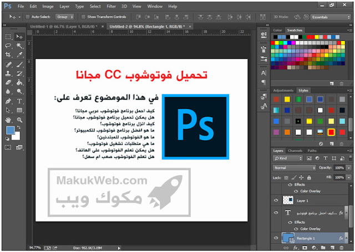Viewport: 355px width, 252px height.
Task: Toggle Color Overlay effect under text layer
Action: tap(296, 229)
